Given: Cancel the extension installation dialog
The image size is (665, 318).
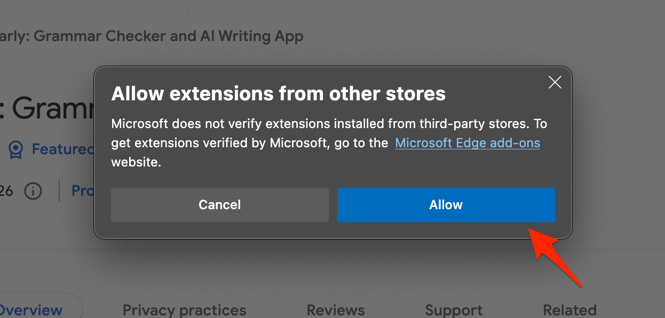Looking at the screenshot, I should (219, 204).
